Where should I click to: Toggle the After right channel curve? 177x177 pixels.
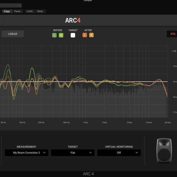(x=91, y=35)
